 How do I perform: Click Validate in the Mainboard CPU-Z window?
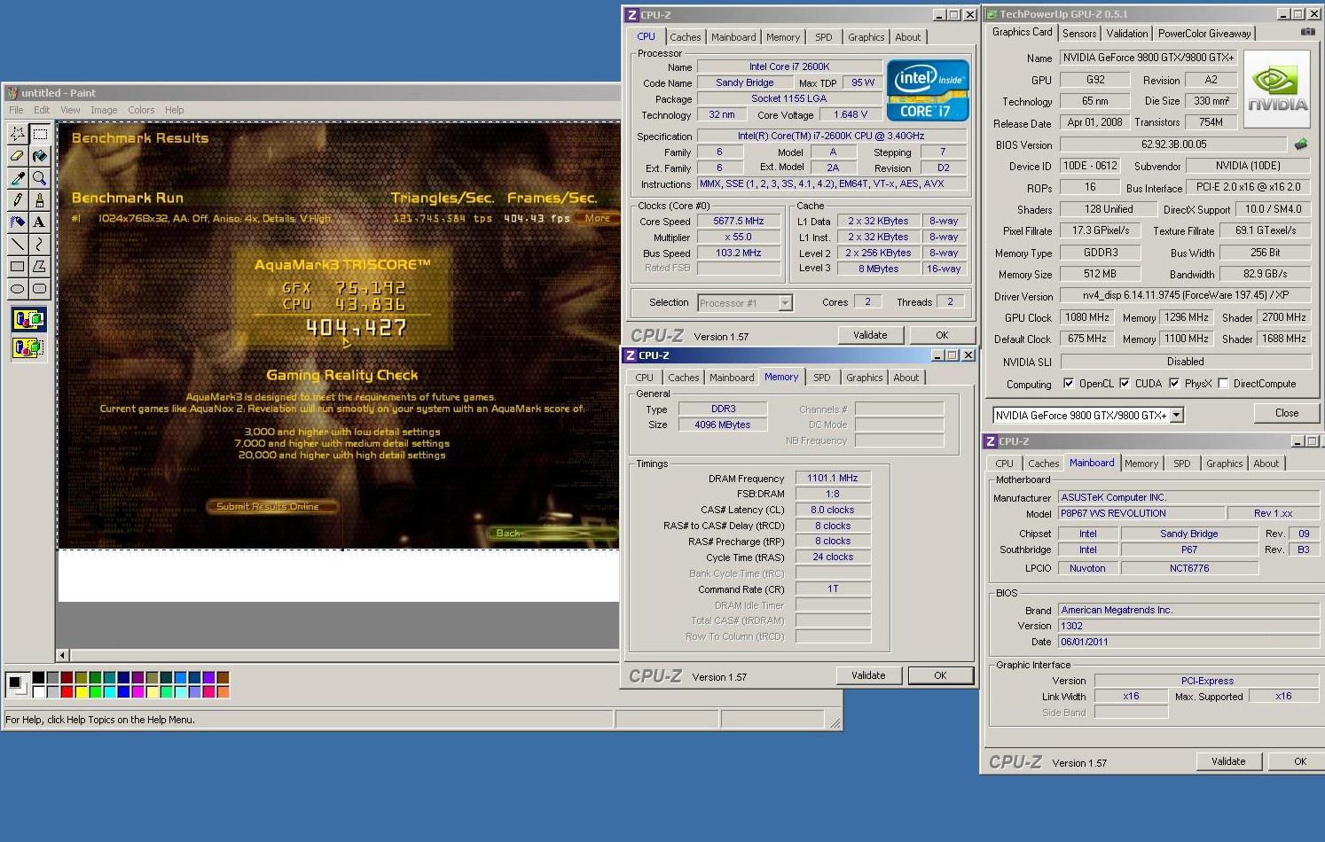click(1228, 761)
